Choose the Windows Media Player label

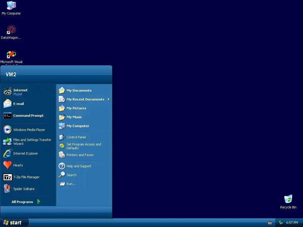coord(29,130)
